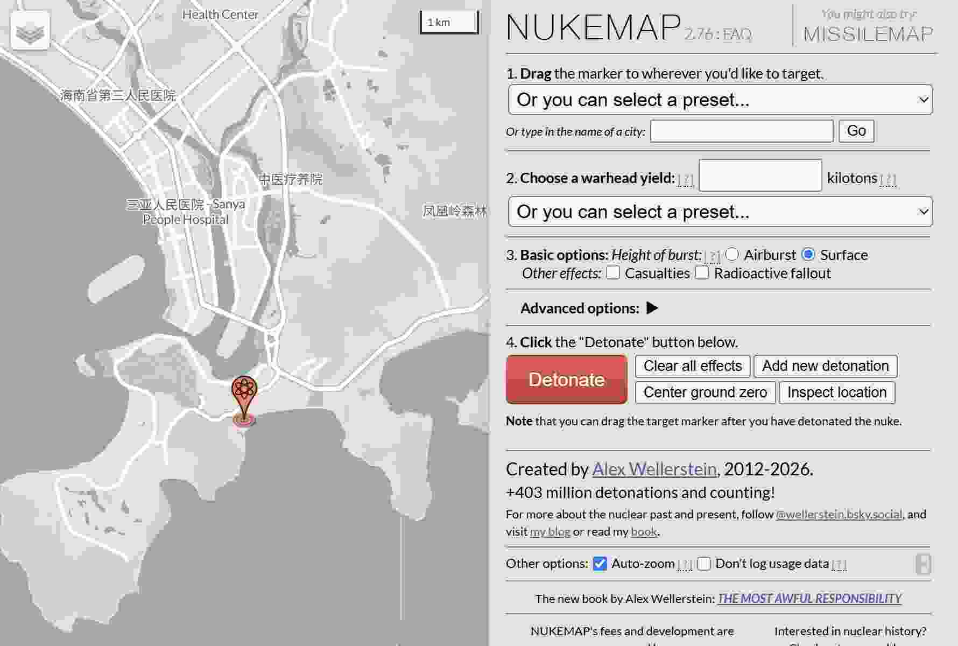Open THE MOST AWFUL RESPONSIBILITY book link
Viewport: 958px width, 646px height.
coord(809,599)
